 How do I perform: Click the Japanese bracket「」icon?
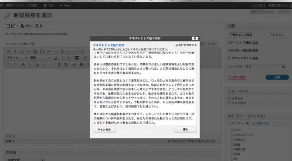42,51
